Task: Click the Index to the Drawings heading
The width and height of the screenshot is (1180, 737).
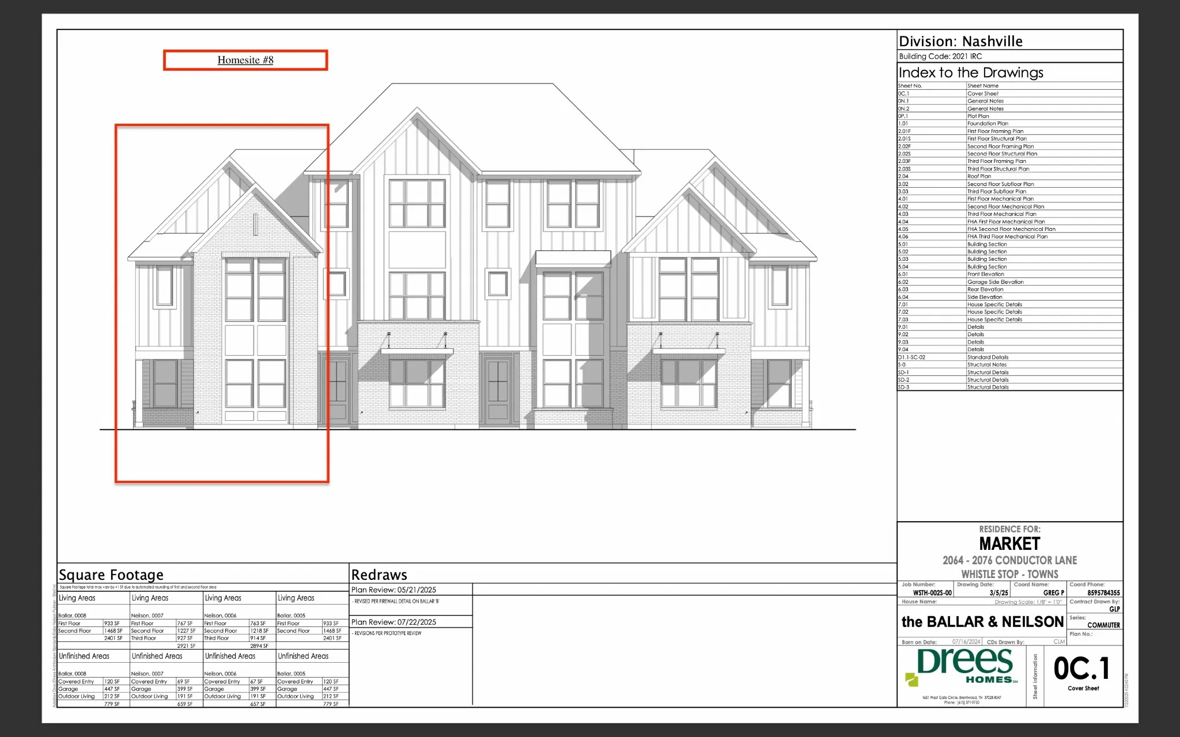Action: pos(971,73)
